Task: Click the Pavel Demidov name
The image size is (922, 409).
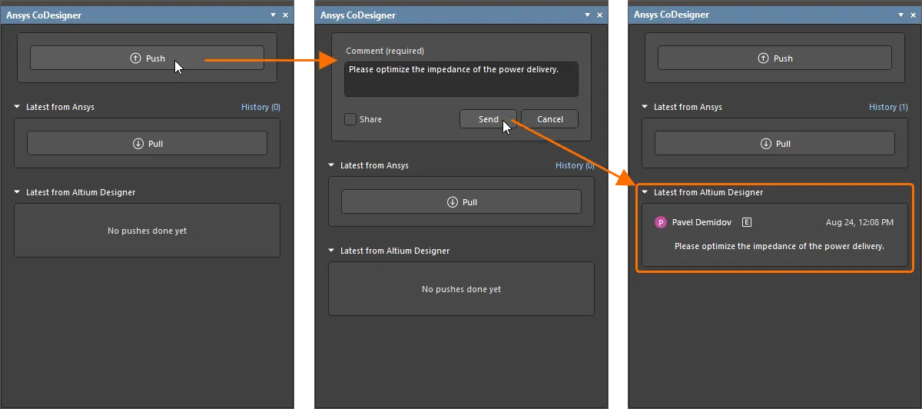Action: coord(701,222)
